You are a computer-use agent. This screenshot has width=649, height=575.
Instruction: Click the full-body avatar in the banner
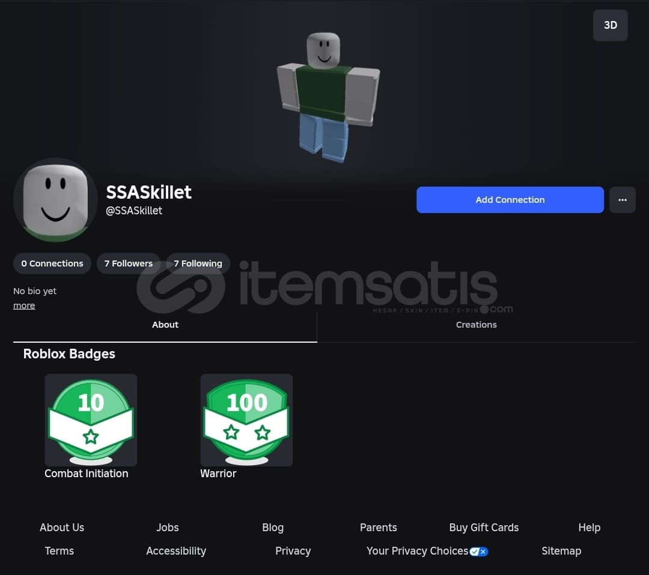[328, 98]
